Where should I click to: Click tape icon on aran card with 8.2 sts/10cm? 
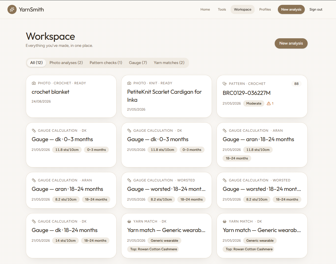(34, 180)
